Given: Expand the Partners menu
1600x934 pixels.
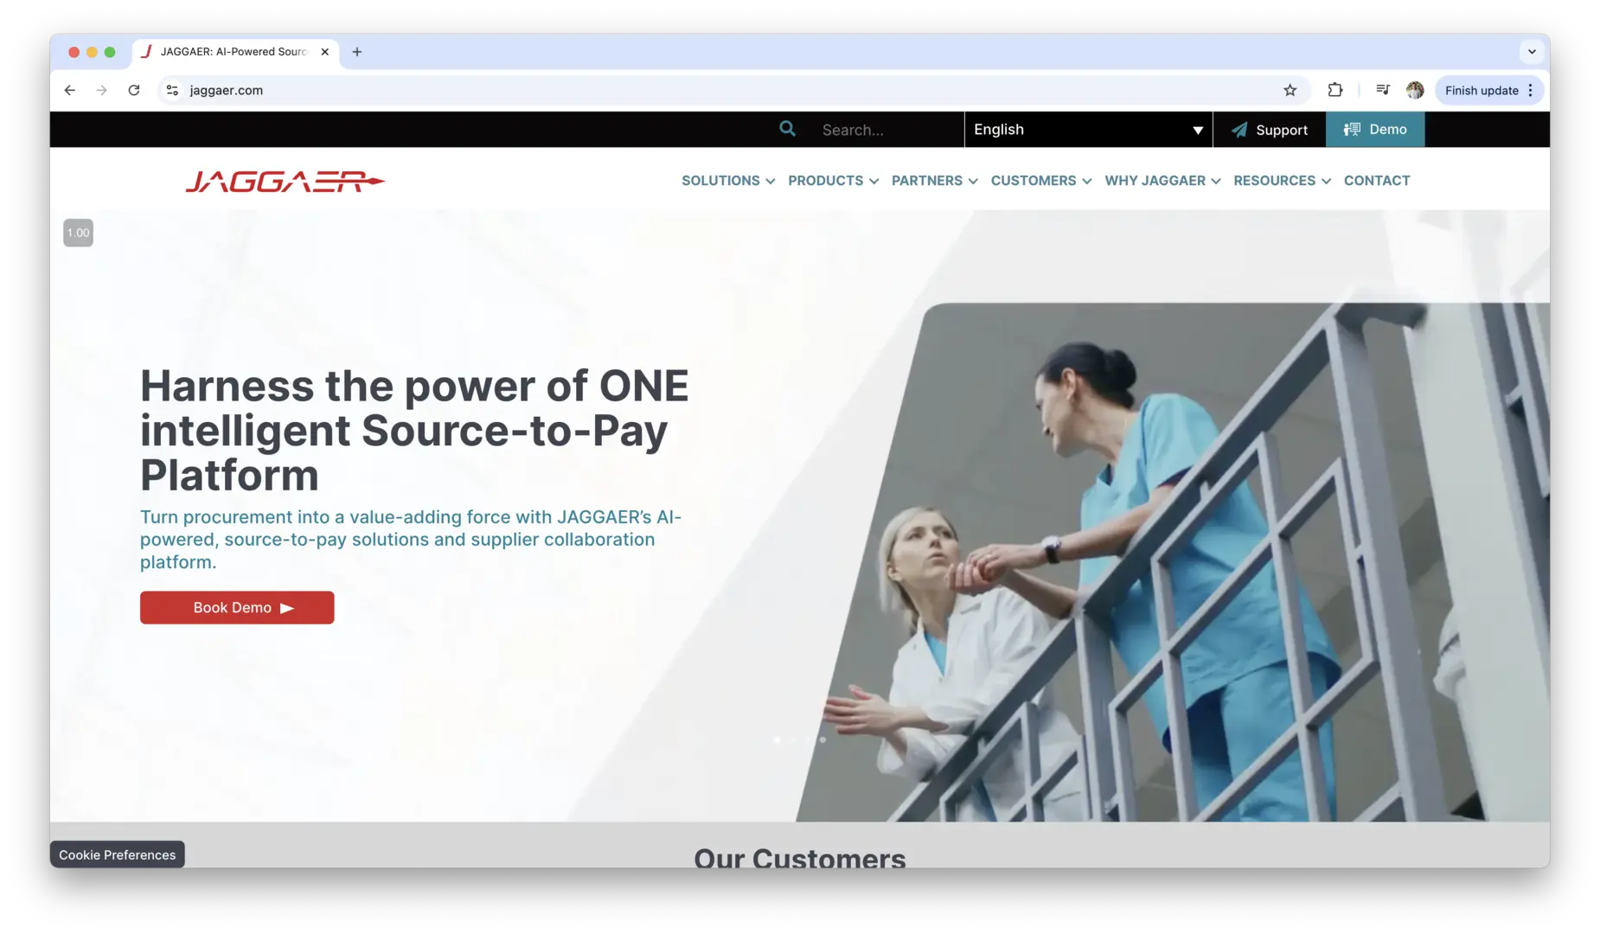Looking at the screenshot, I should pos(935,181).
